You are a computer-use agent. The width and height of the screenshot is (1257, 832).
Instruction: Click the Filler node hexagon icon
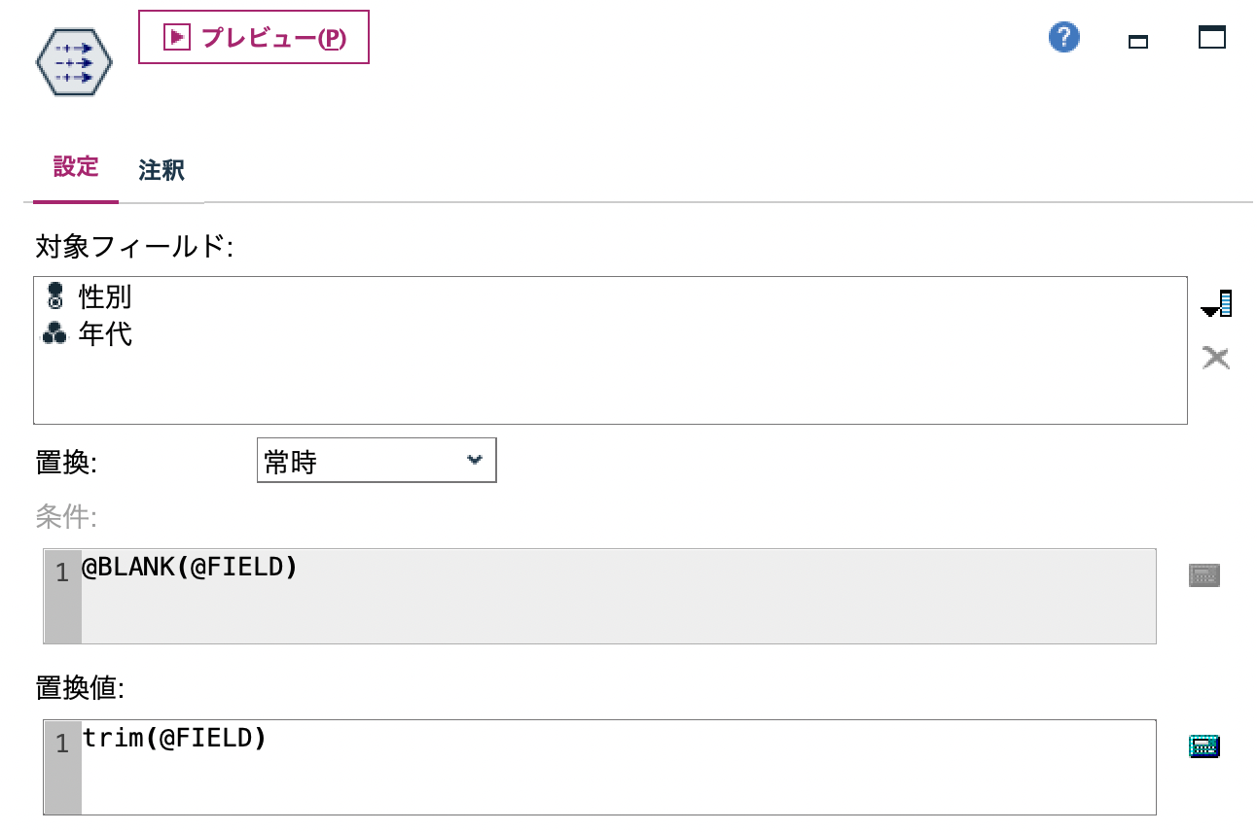(73, 60)
